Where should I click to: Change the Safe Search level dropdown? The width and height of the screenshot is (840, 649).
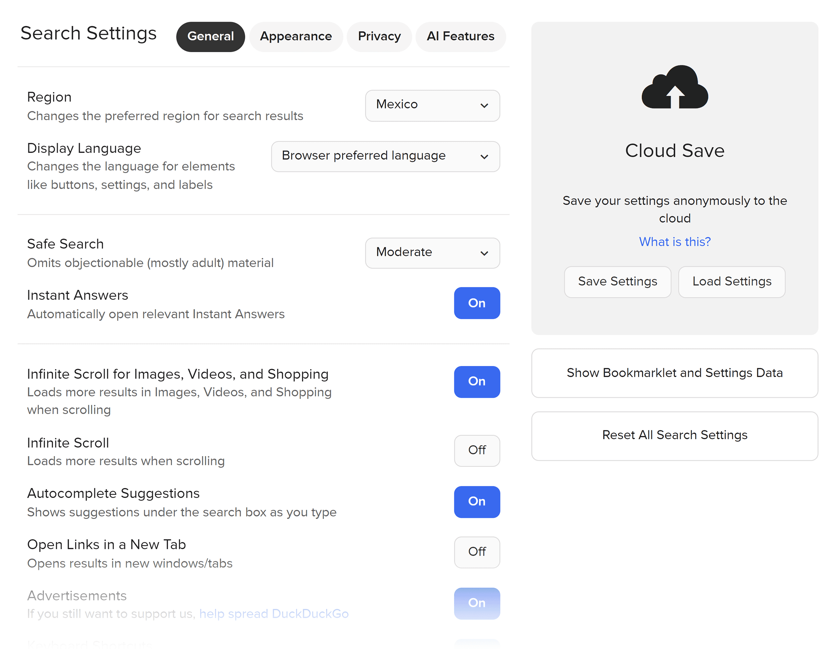pos(432,253)
